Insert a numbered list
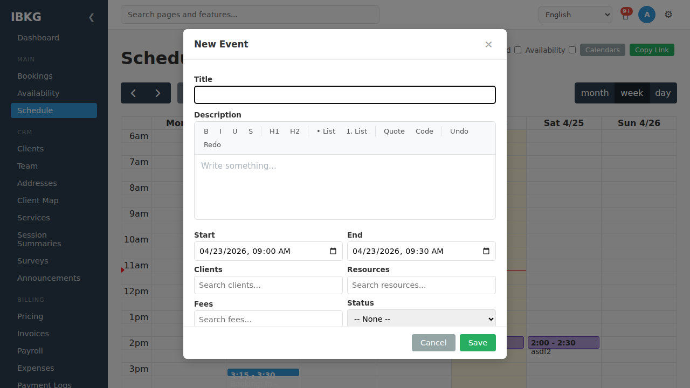 click(x=356, y=131)
